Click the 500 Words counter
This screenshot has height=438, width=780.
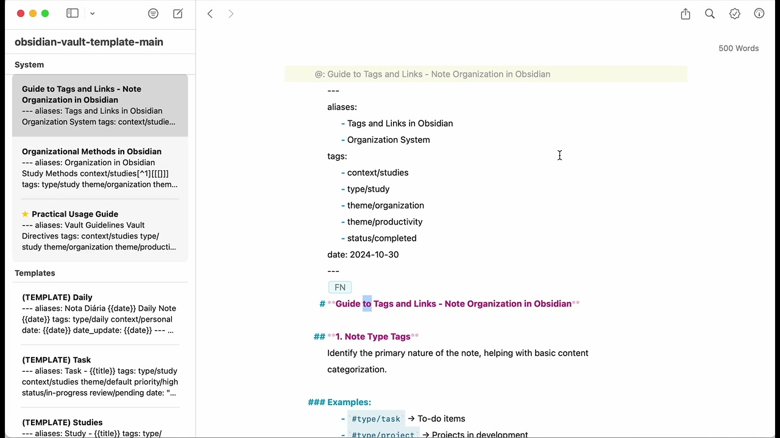click(739, 48)
